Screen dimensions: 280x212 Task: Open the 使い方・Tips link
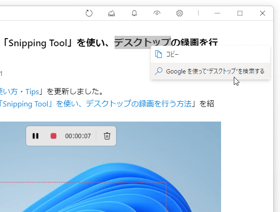point(19,92)
